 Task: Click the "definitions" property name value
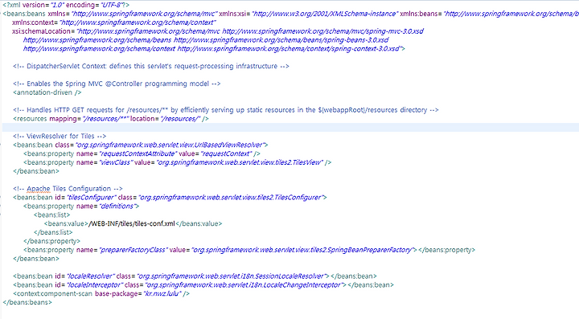(x=117, y=207)
